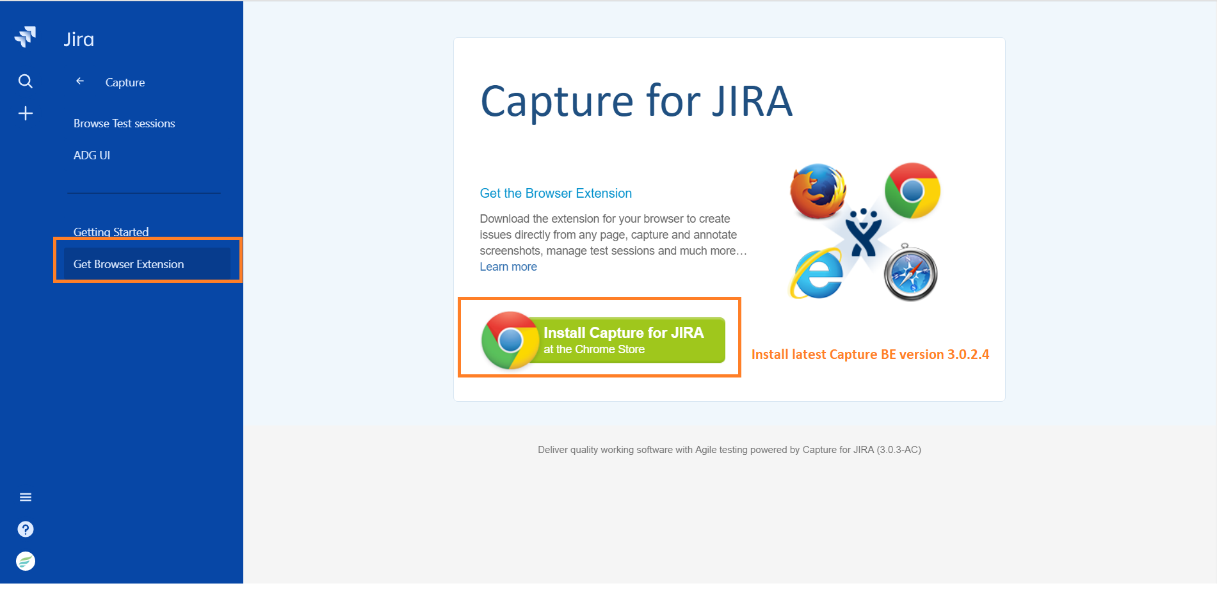Viewport: 1217px width, 604px height.
Task: Open the search magnifier icon
Action: [26, 81]
